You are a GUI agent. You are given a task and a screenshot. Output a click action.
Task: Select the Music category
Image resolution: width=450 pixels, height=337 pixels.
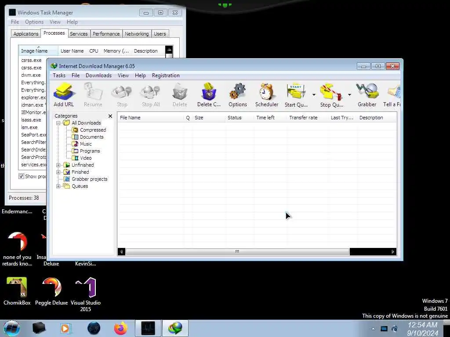coord(86,144)
